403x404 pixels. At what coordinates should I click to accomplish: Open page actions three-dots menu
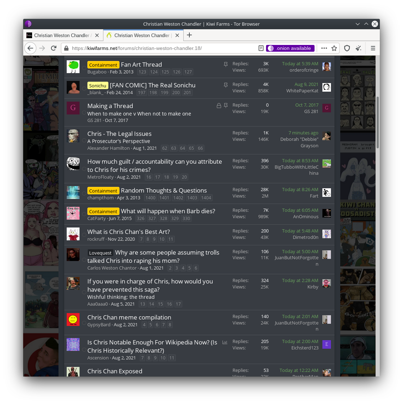point(324,48)
